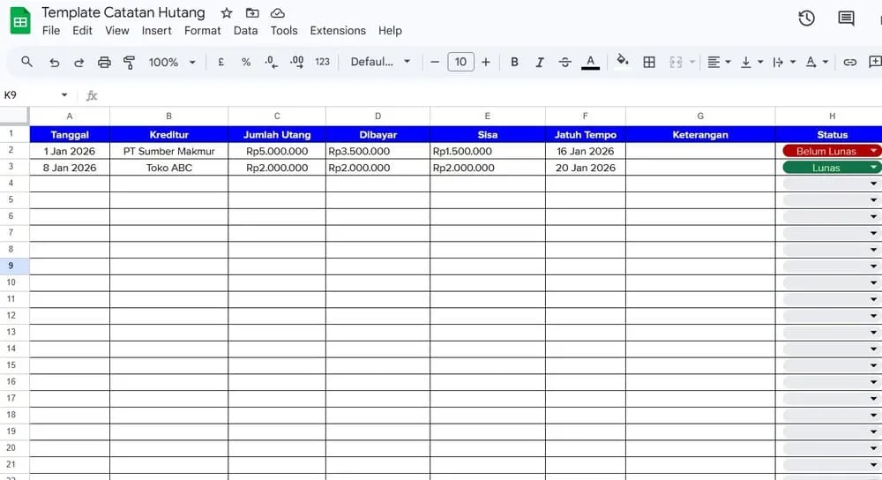Decrease font size with minus button
Viewport: 882px width, 480px height.
434,62
